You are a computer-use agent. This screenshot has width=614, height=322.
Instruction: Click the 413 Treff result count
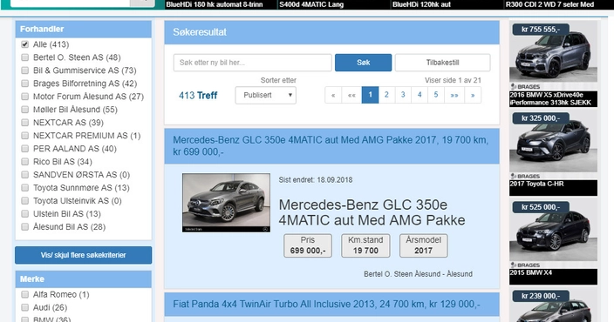[x=198, y=96]
